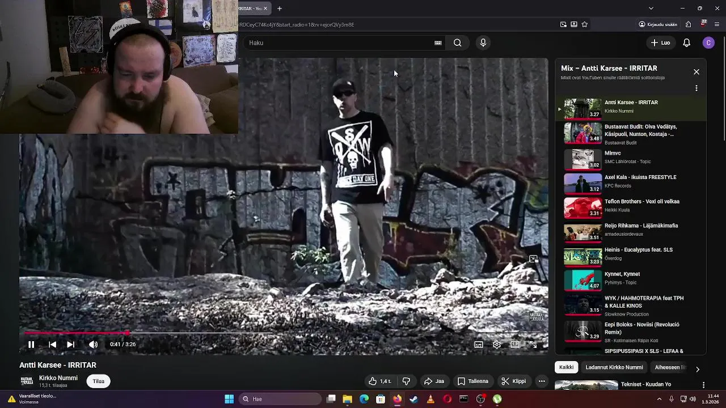Open File Explorer from taskbar
Image resolution: width=726 pixels, height=408 pixels.
click(348, 399)
